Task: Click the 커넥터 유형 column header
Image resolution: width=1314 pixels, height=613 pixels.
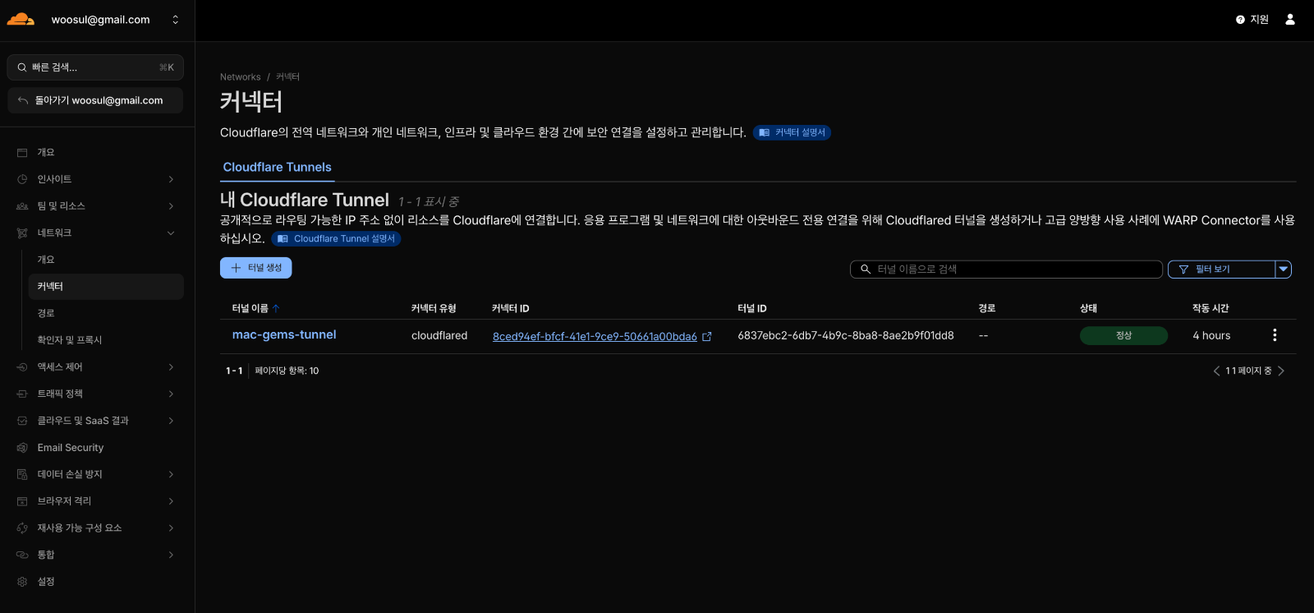Action: [x=434, y=309]
